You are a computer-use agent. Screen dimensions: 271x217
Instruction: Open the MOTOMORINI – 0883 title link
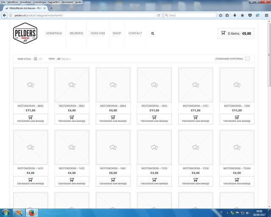pyautogui.click(x=72, y=106)
